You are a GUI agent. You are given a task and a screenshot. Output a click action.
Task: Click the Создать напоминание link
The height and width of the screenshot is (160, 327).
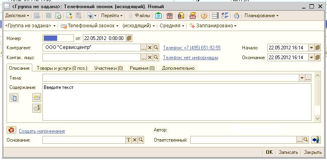(x=42, y=131)
